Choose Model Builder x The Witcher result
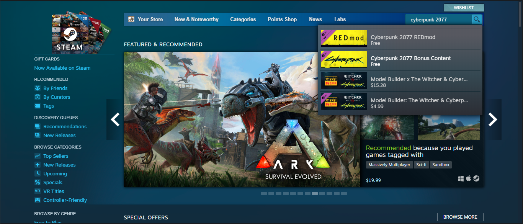 pyautogui.click(x=400, y=81)
